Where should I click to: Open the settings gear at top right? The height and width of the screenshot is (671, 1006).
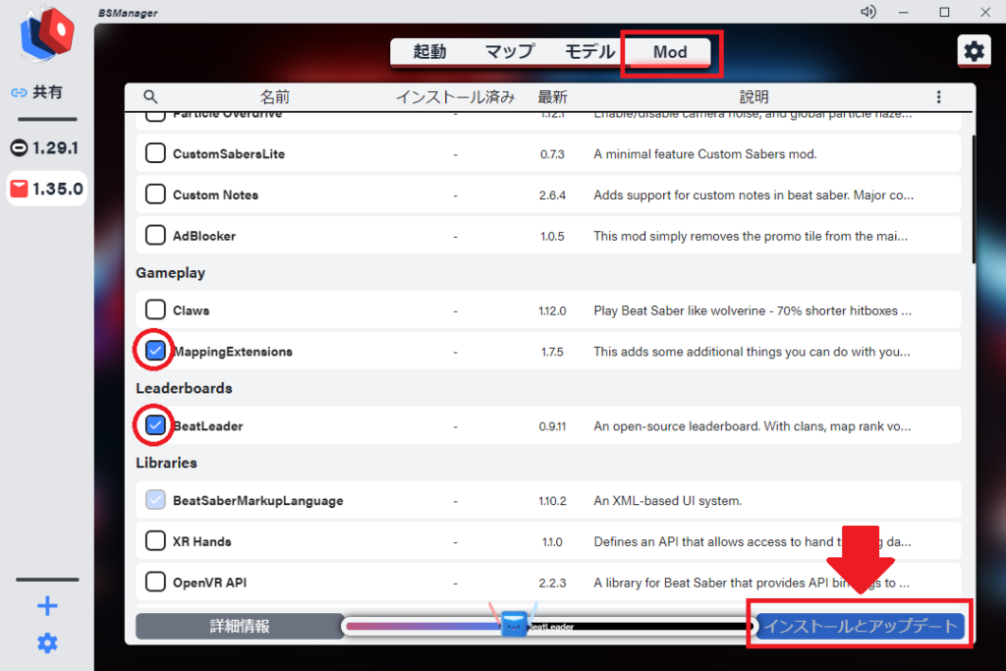click(x=974, y=51)
